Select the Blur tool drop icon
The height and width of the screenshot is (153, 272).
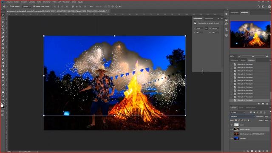pos(3,70)
